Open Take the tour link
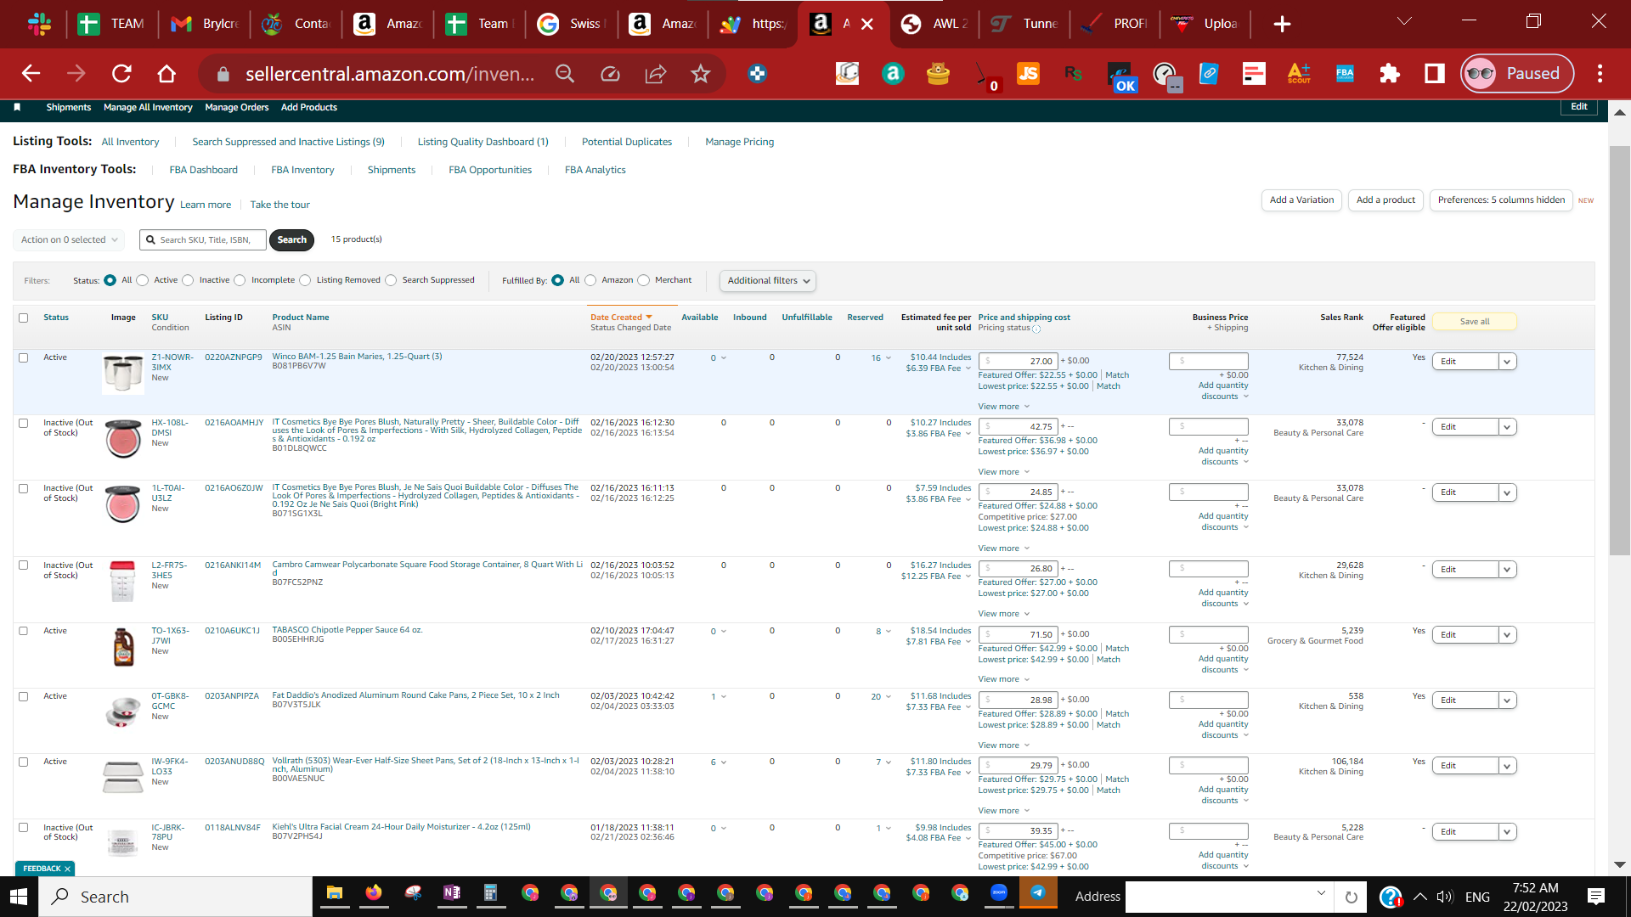Image resolution: width=1631 pixels, height=917 pixels. [279, 205]
